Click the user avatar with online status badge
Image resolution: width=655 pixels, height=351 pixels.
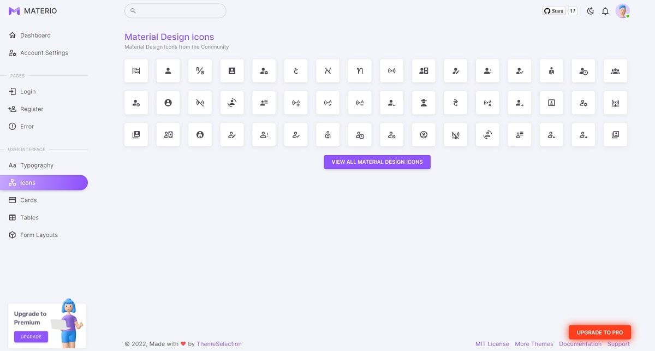click(623, 10)
